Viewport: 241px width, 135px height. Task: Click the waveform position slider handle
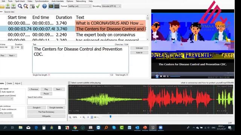(x=110, y=117)
